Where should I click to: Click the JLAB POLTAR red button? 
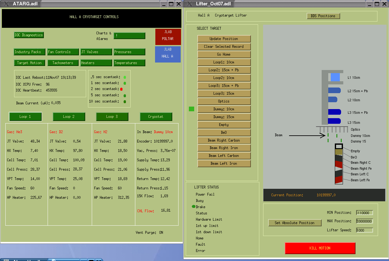(168, 37)
